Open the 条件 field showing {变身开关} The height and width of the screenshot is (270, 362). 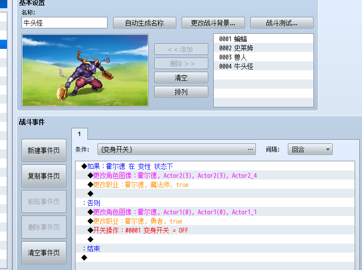point(177,149)
